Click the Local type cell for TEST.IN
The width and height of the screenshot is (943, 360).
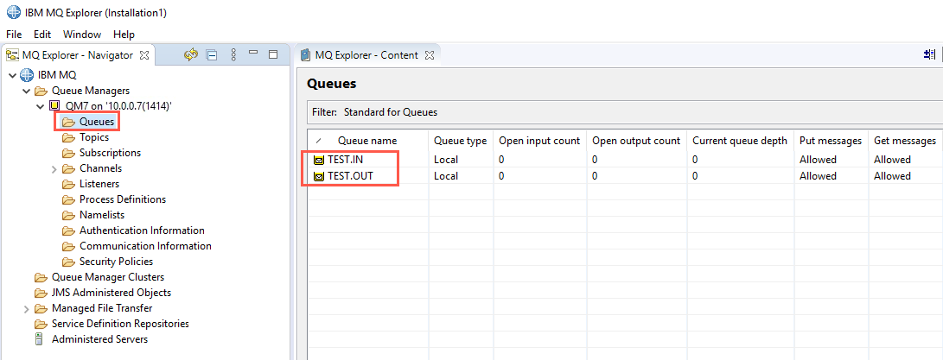(446, 161)
